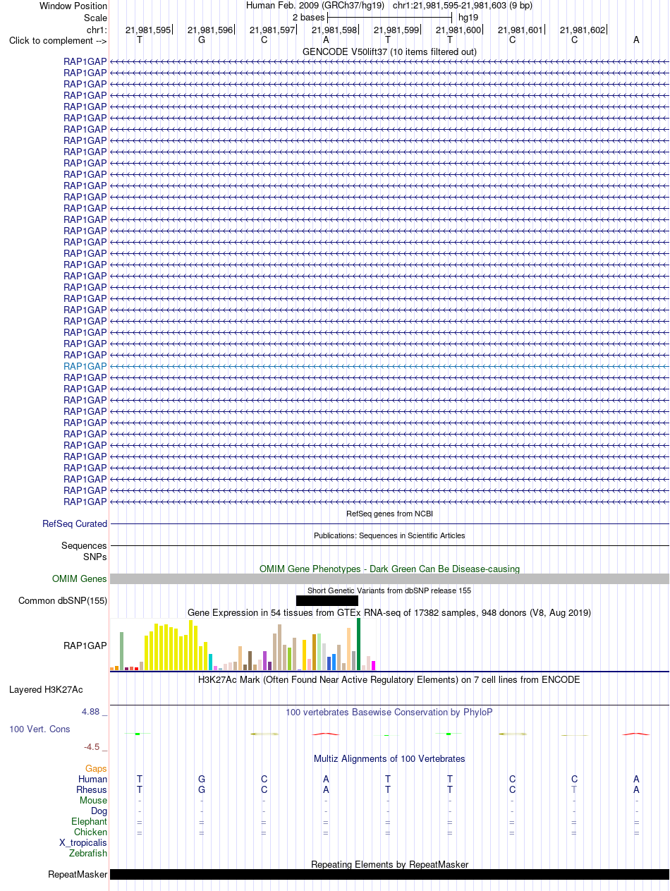Open the H3K27Ac Mark track title

(x=389, y=680)
